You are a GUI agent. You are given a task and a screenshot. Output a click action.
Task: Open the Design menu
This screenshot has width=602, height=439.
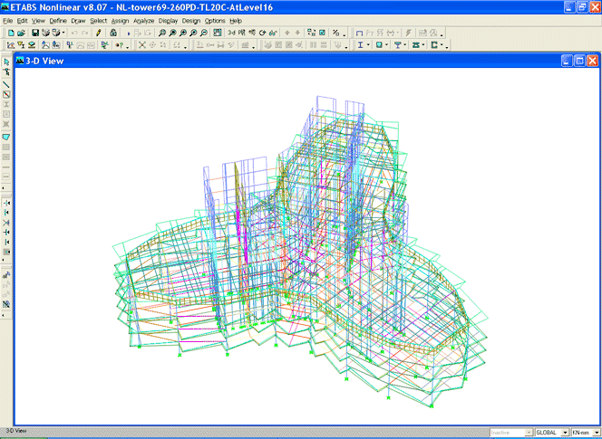pos(191,21)
